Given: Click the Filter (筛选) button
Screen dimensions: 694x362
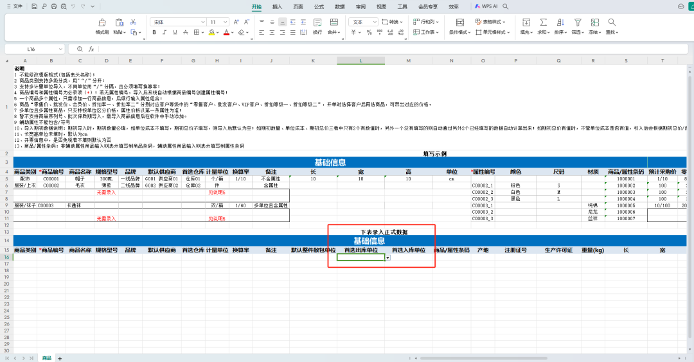Looking at the screenshot, I should 578,26.
